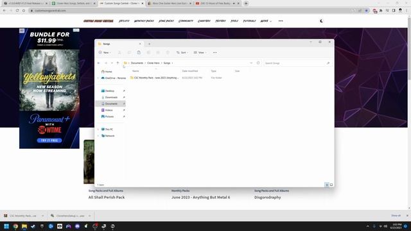
Task: Go back with Explorer's back arrow
Action: (x=99, y=63)
